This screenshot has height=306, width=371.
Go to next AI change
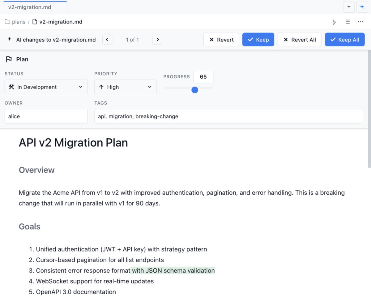[157, 40]
